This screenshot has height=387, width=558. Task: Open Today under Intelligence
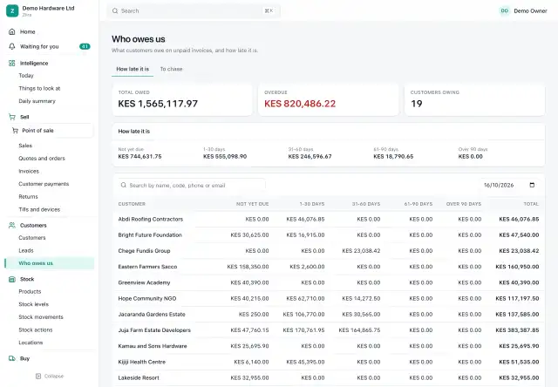pyautogui.click(x=26, y=76)
